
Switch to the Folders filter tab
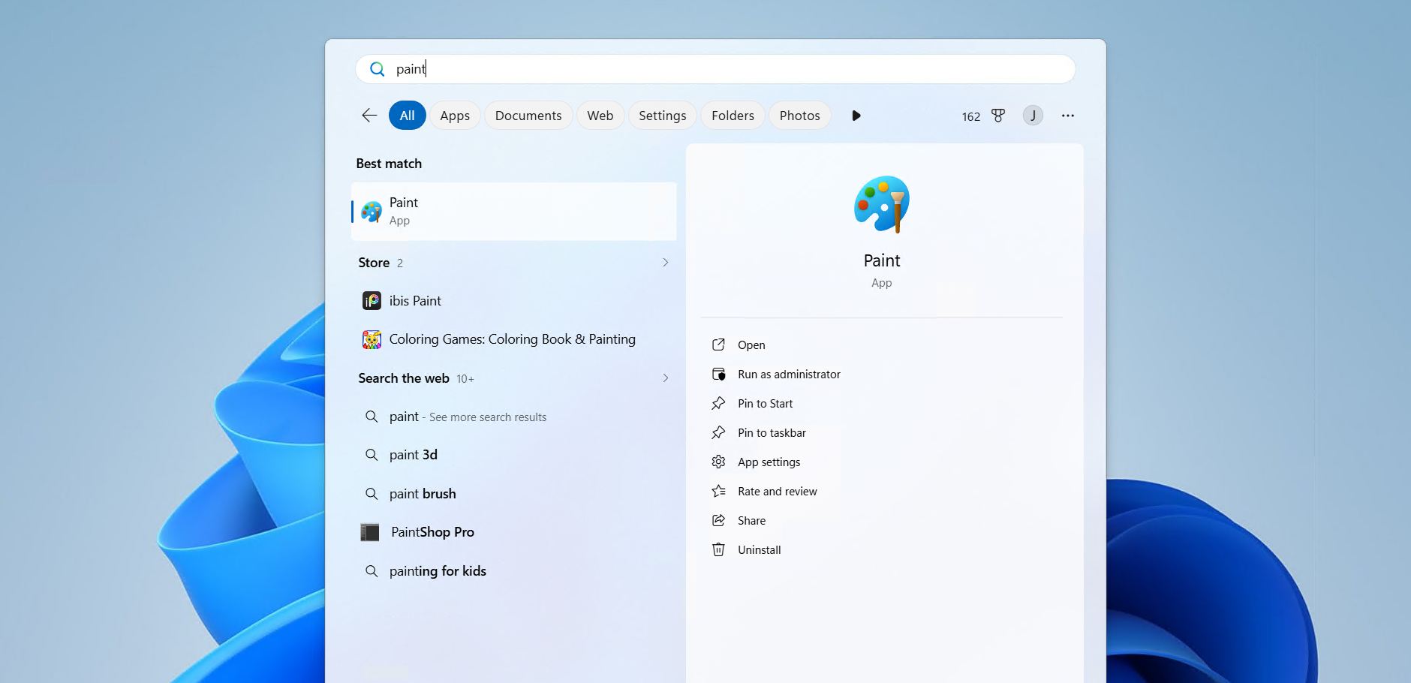[x=733, y=116]
